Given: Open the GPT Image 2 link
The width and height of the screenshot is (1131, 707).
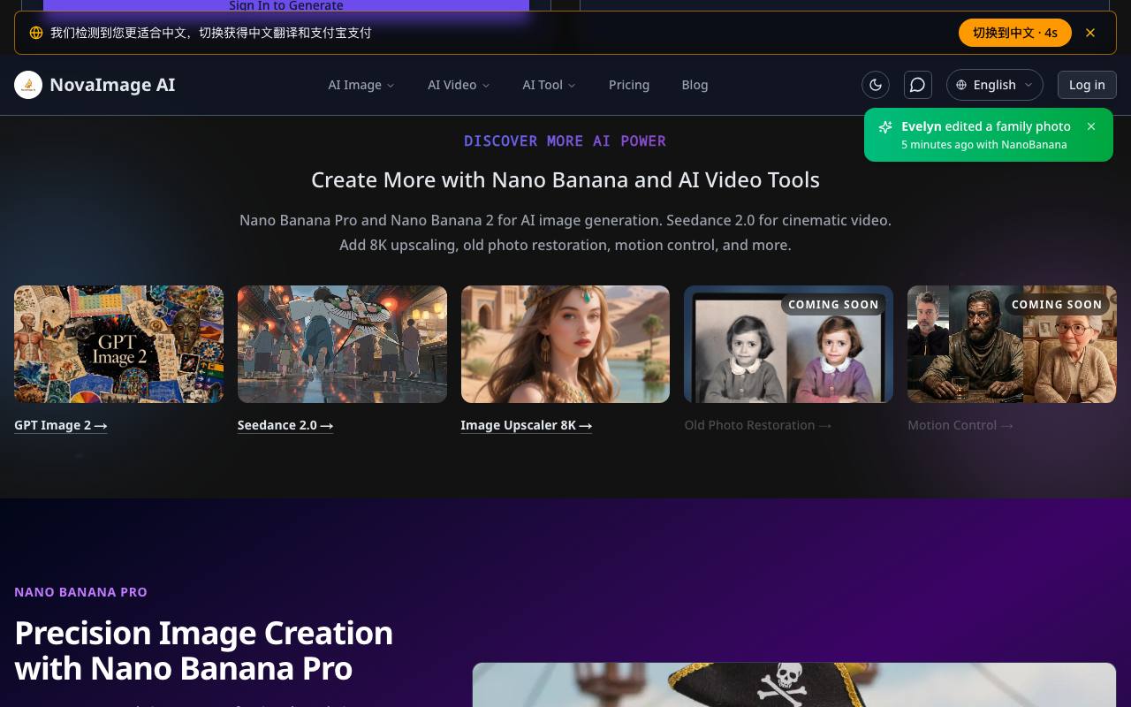Looking at the screenshot, I should [x=61, y=425].
